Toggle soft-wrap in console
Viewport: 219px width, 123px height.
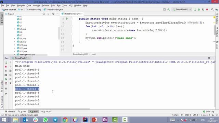tap(11, 71)
